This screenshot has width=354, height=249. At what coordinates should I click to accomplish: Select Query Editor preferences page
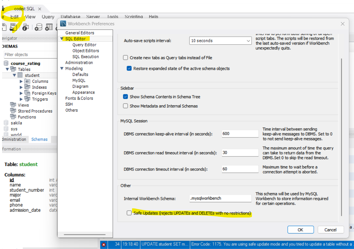click(x=84, y=45)
